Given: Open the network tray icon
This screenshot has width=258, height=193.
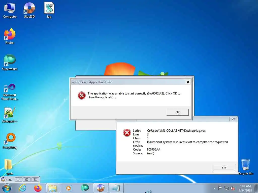Looking at the screenshot, I should coord(227,188).
